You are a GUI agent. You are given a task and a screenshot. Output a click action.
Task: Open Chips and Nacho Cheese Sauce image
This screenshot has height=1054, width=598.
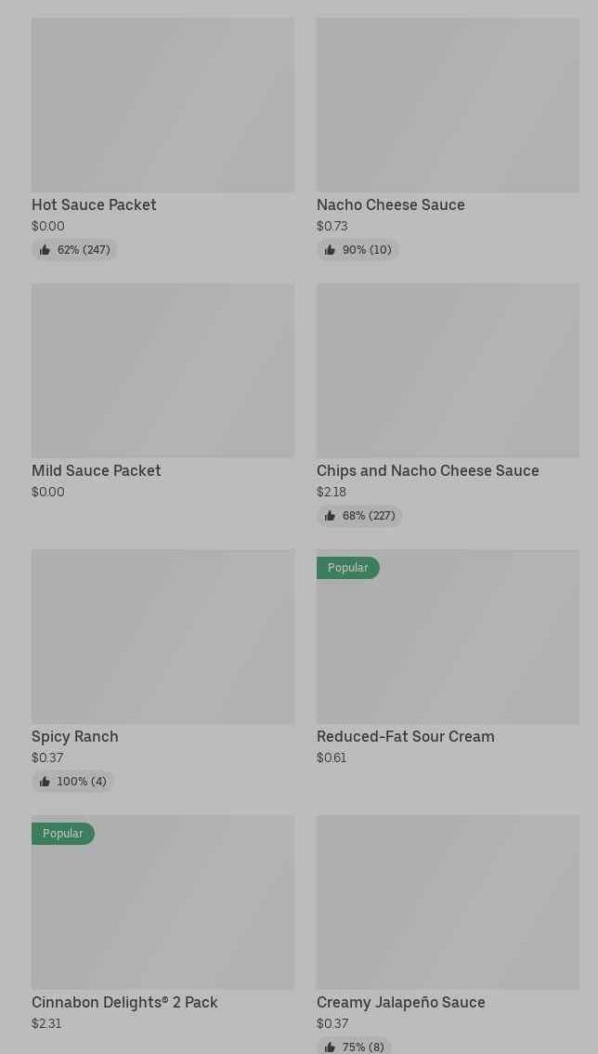[448, 371]
